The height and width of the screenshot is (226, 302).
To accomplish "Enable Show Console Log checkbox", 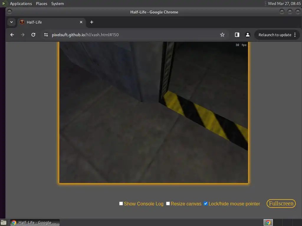I will [121, 204].
